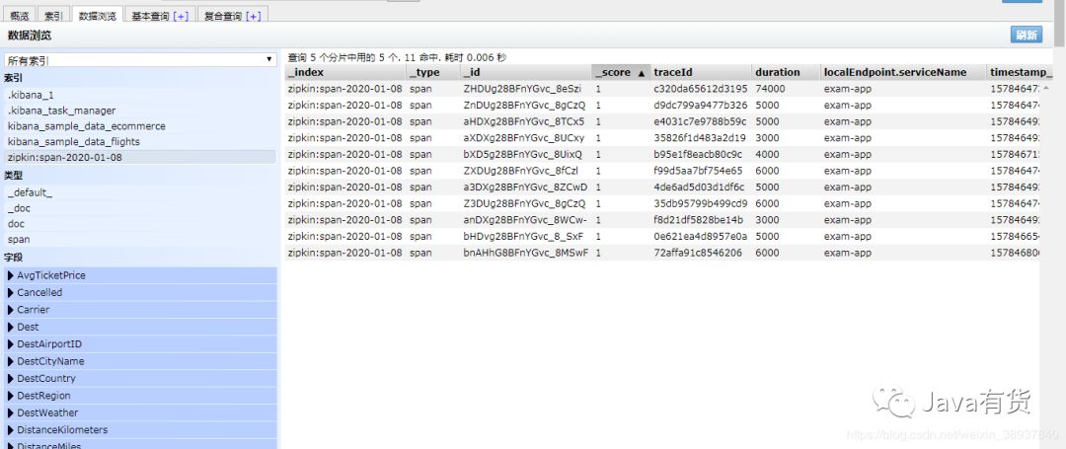Screen dimensions: 1066x449
Task: Open the 基本查询 tab
Action: pos(160,15)
